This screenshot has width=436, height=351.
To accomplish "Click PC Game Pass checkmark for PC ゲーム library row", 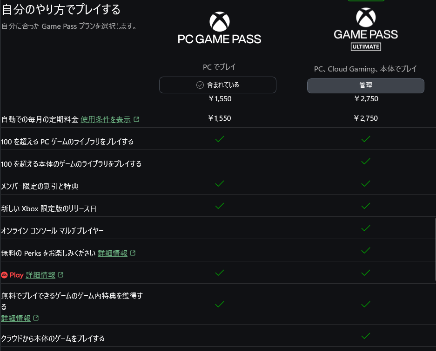I will [x=220, y=139].
